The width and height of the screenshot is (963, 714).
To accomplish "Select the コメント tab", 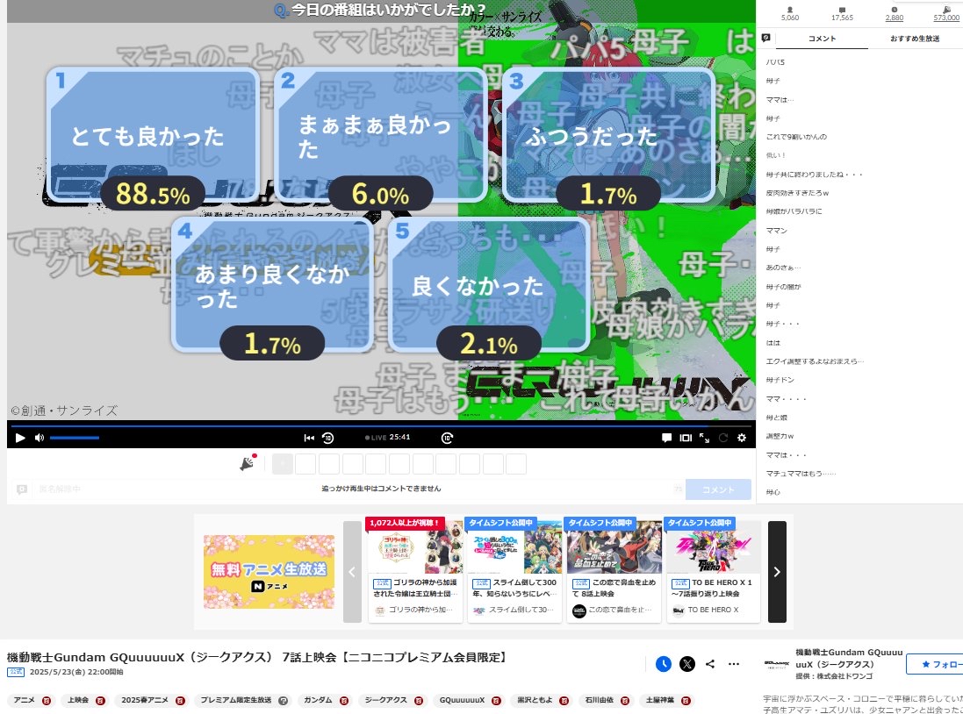I will coord(821,38).
